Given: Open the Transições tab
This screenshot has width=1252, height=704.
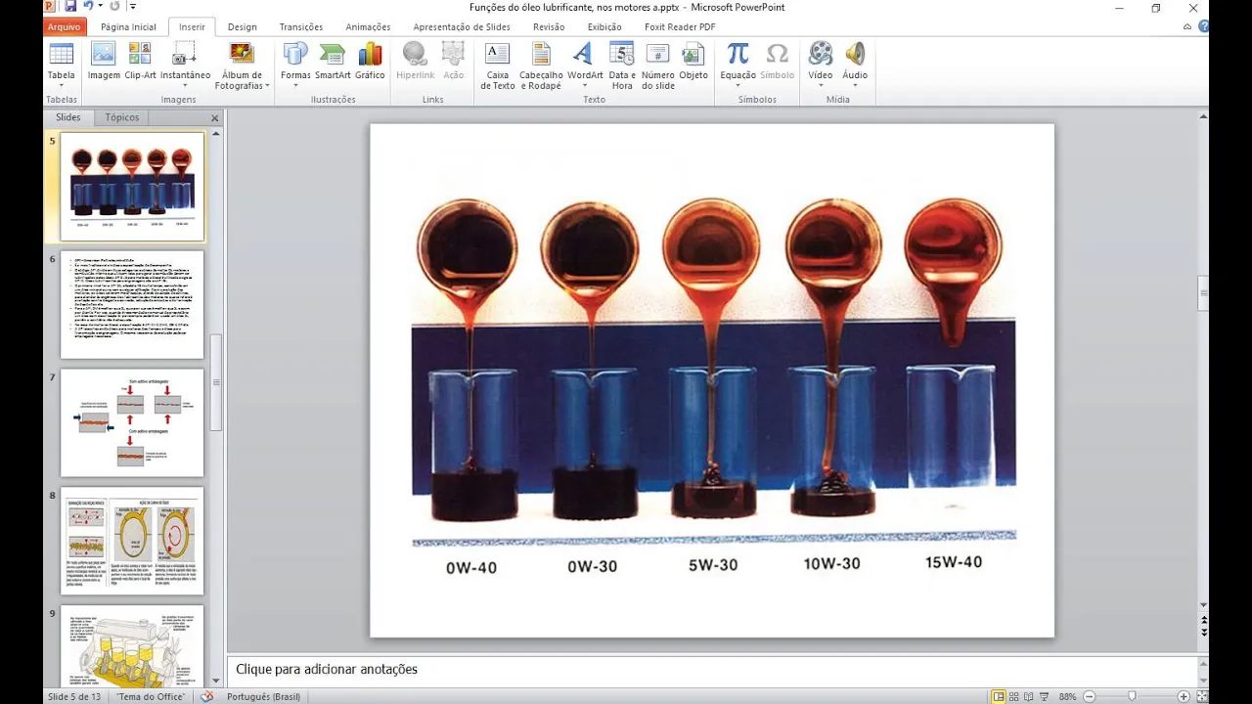Looking at the screenshot, I should click(x=300, y=27).
